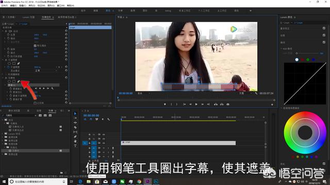Switch to Media Browser tab
The height and width of the screenshot is (185, 330).
pyautogui.click(x=14, y=110)
